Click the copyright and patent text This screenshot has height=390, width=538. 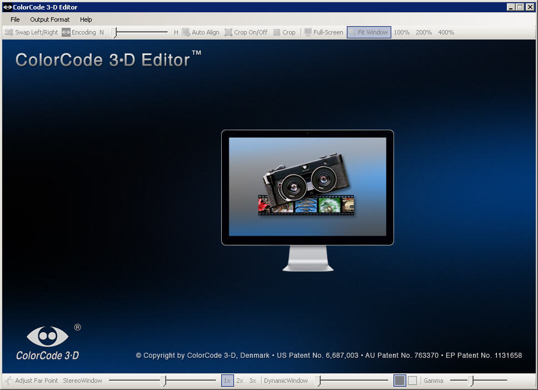click(x=328, y=356)
